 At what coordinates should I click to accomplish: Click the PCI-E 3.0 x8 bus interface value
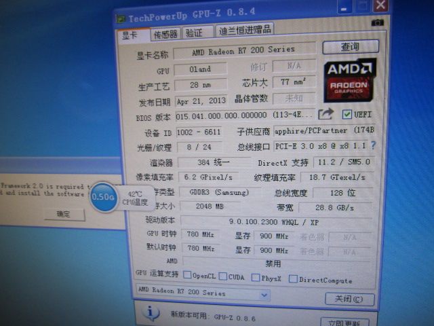pyautogui.click(x=321, y=146)
